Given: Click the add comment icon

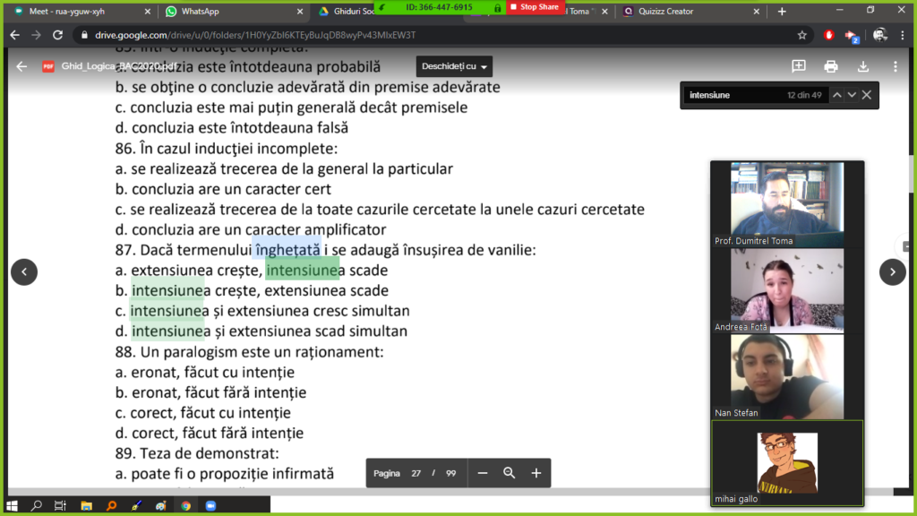Looking at the screenshot, I should [799, 66].
